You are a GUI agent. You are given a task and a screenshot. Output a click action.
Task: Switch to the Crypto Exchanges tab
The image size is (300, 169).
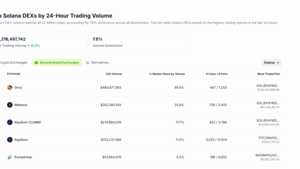13,62
